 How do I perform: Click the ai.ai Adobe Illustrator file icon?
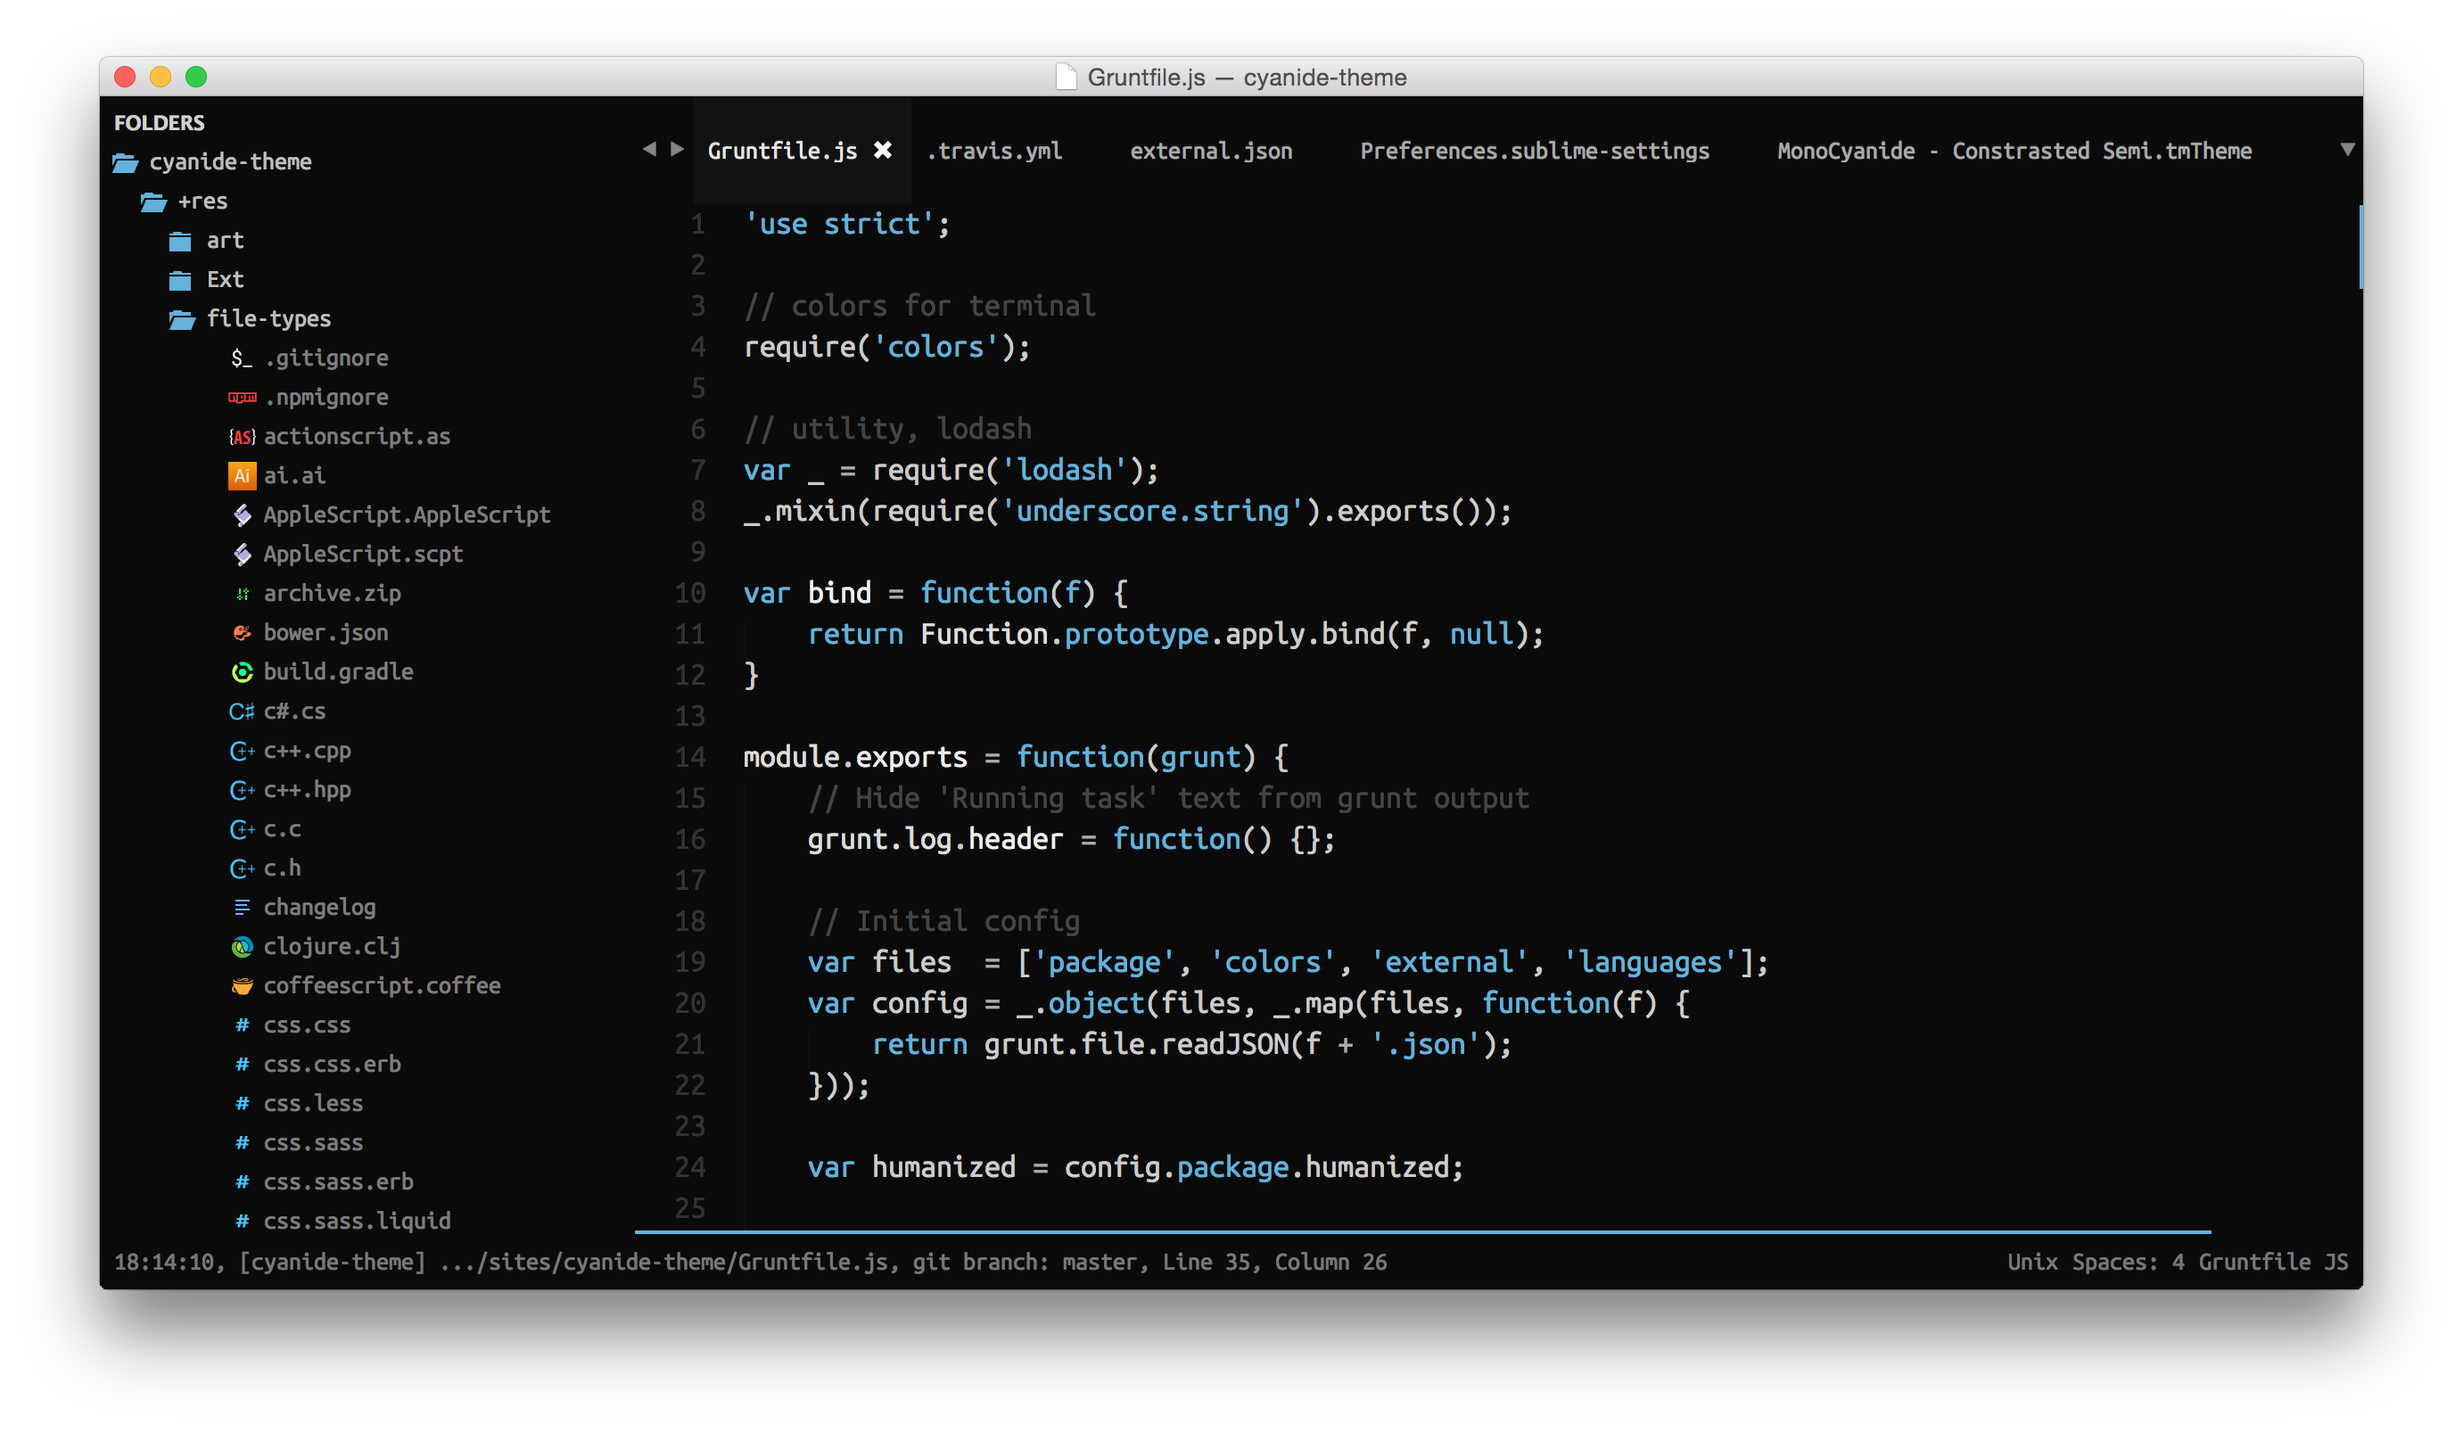tap(241, 475)
